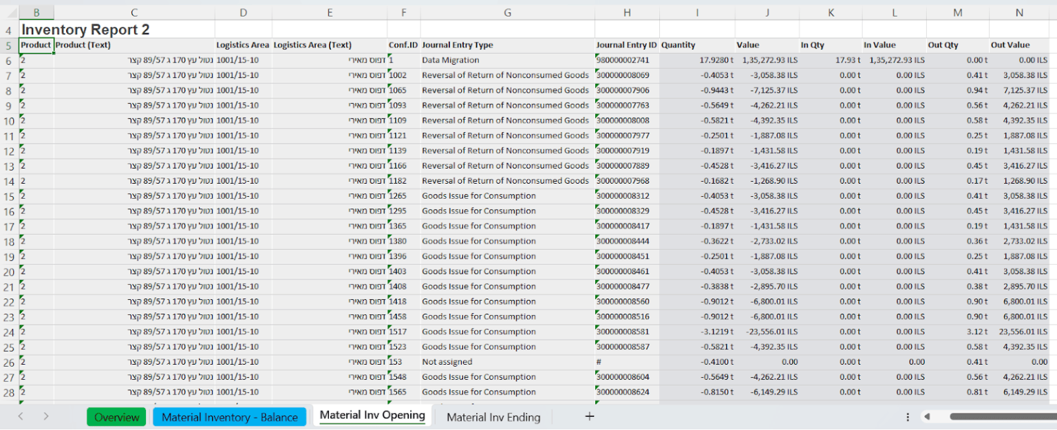Click the horizontal scrollbar thumb
This screenshot has height=430, width=1057.
tap(1003, 416)
